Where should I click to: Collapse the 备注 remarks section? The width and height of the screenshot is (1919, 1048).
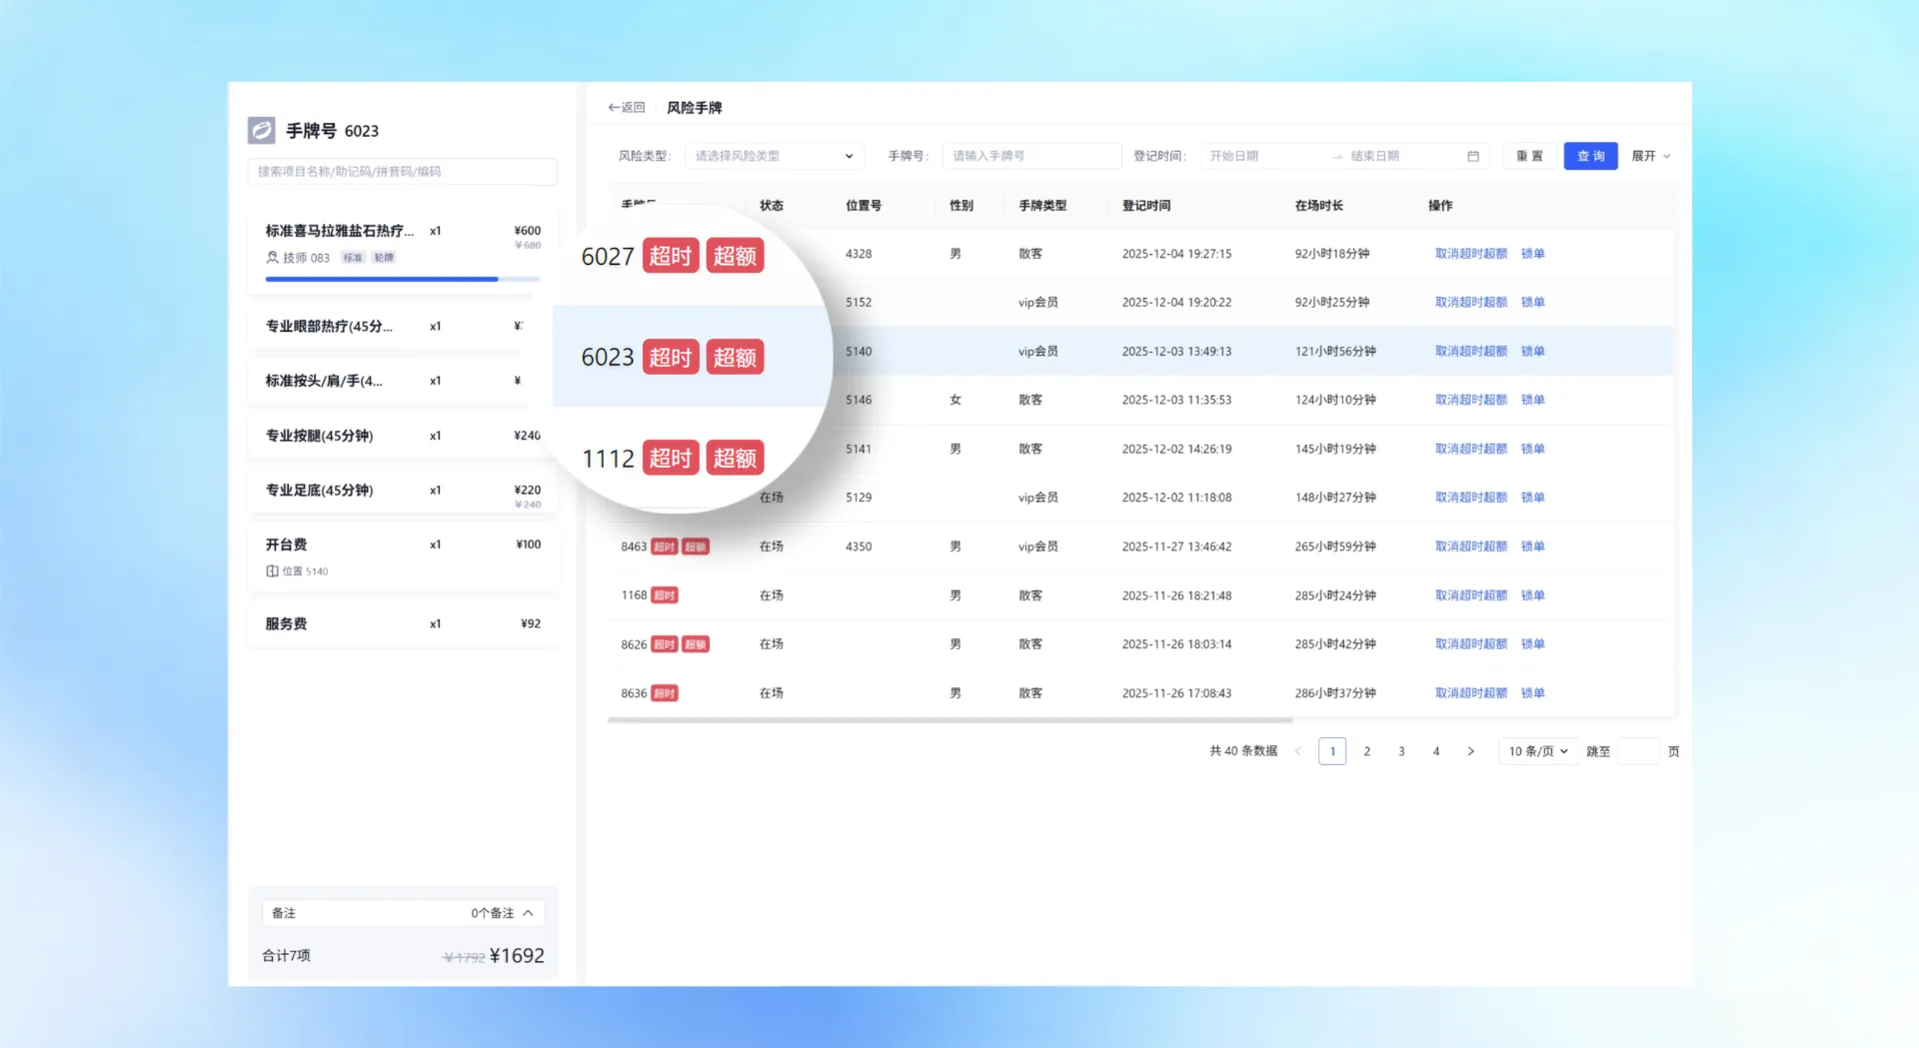click(x=528, y=913)
